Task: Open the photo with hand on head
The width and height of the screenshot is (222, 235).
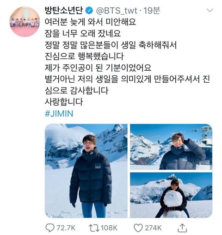Action: tap(171, 147)
